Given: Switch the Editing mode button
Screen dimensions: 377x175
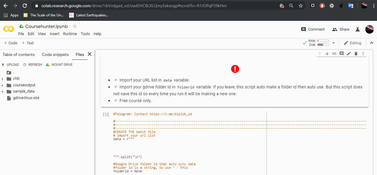Looking at the screenshot, I should coord(352,43).
